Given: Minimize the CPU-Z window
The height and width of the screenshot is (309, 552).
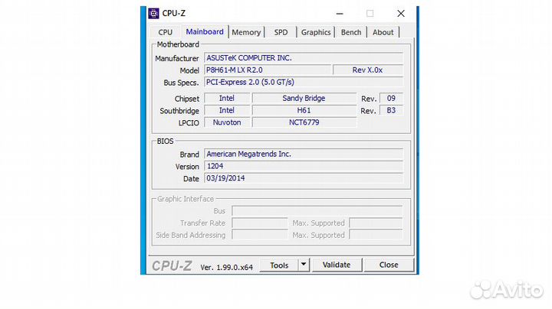Looking at the screenshot, I should [340, 14].
